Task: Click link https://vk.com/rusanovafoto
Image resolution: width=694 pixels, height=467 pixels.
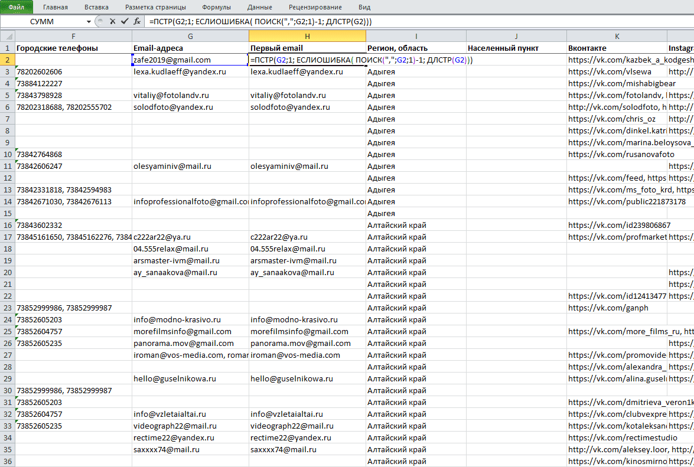Action: pos(621,154)
